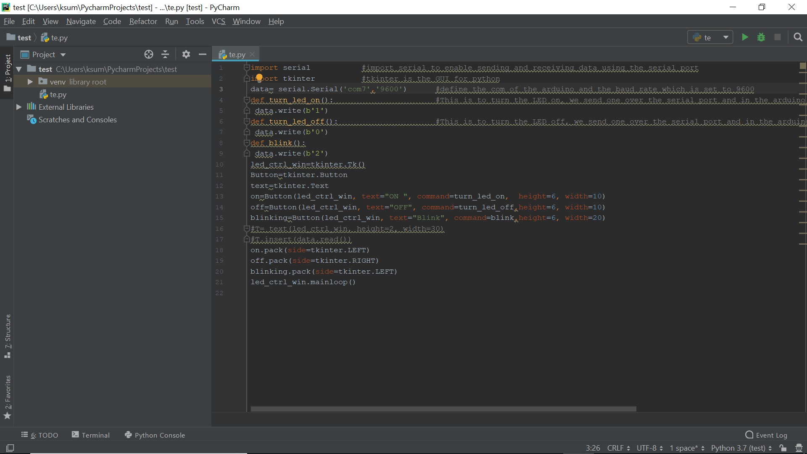Image resolution: width=807 pixels, height=454 pixels.
Task: Click Python 3.7 (test) interpreter selector
Action: (x=741, y=448)
